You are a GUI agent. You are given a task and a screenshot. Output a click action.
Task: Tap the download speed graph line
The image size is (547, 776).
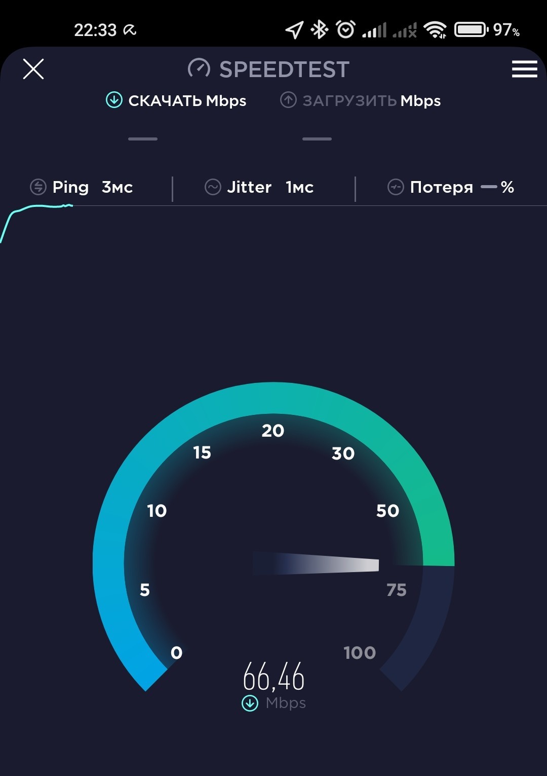[35, 223]
